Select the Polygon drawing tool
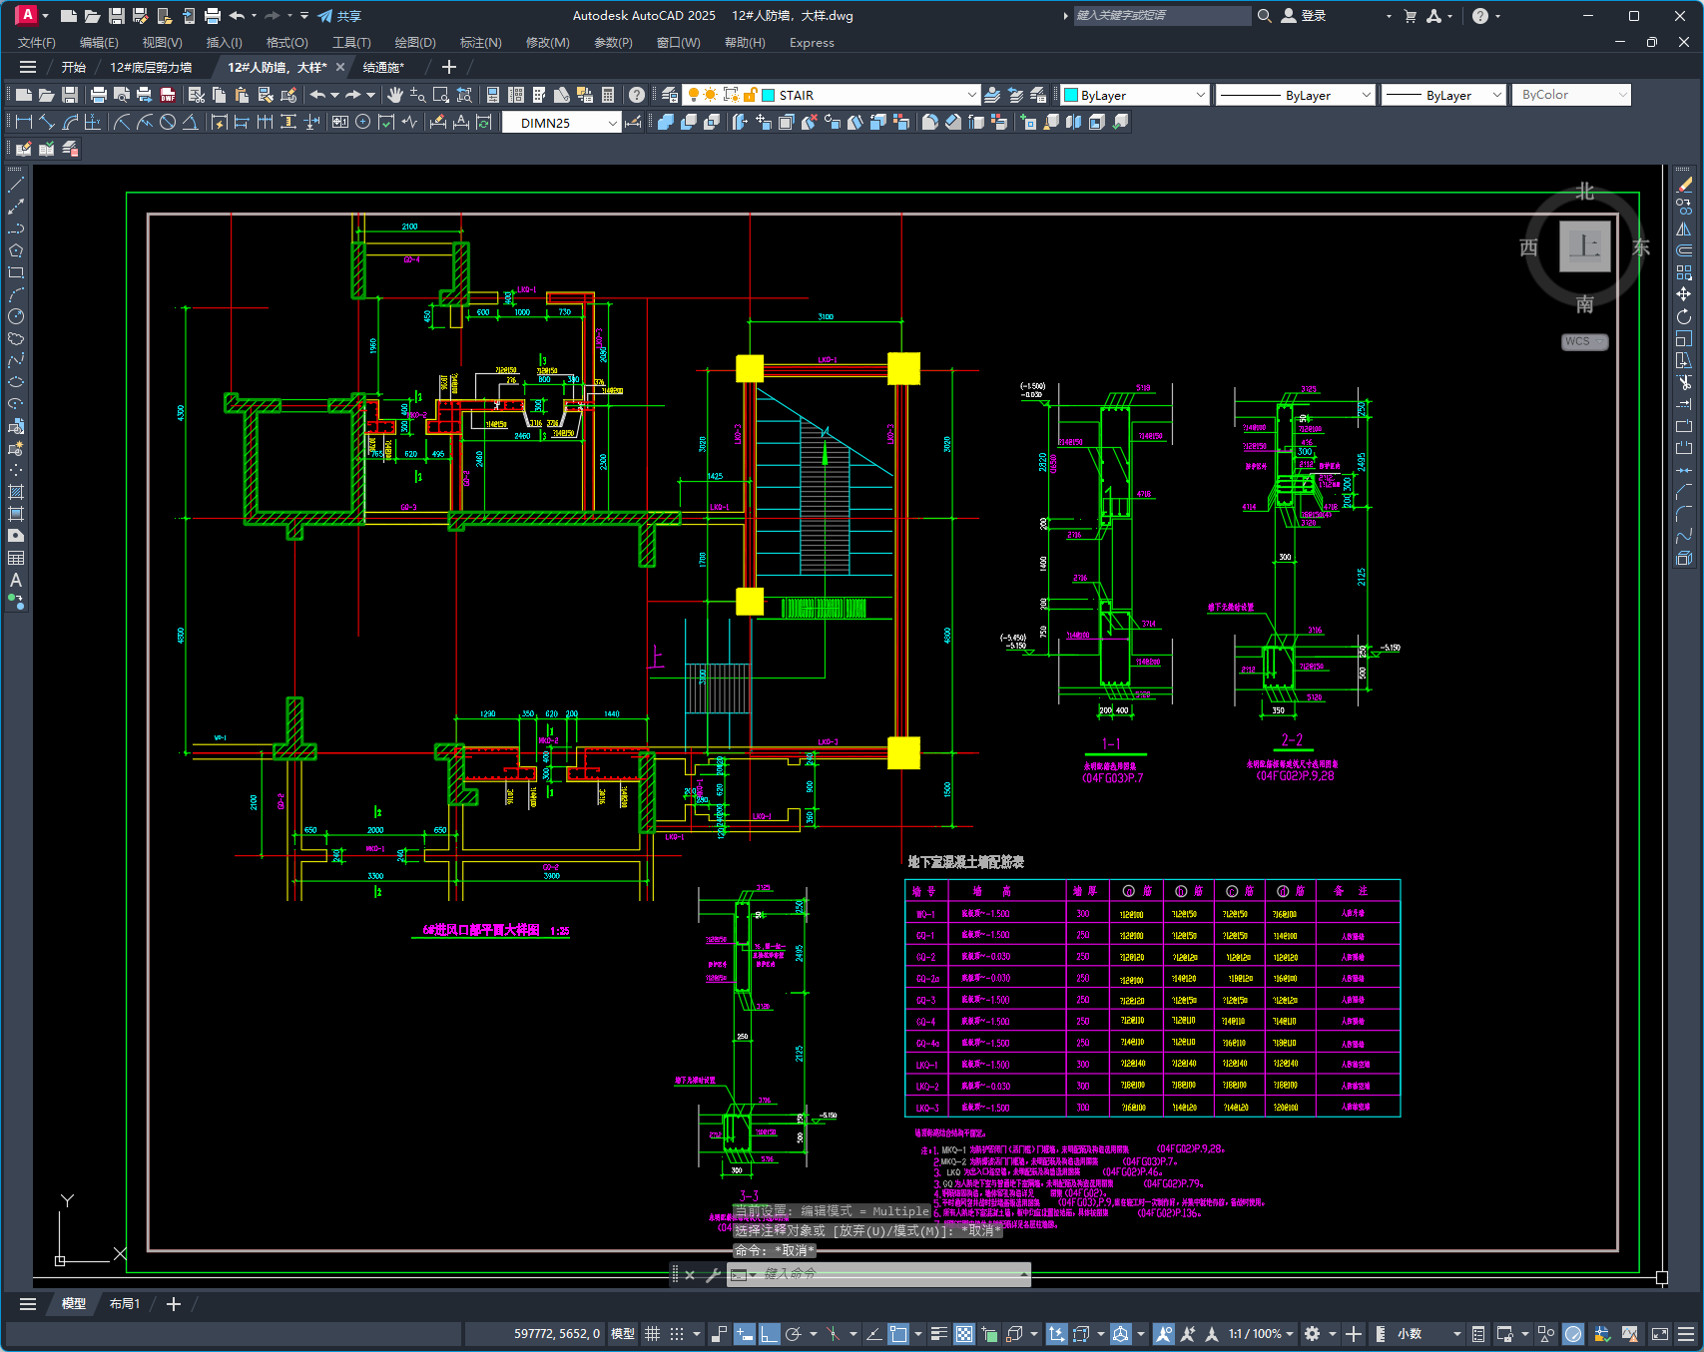Image resolution: width=1704 pixels, height=1352 pixels. coord(16,250)
